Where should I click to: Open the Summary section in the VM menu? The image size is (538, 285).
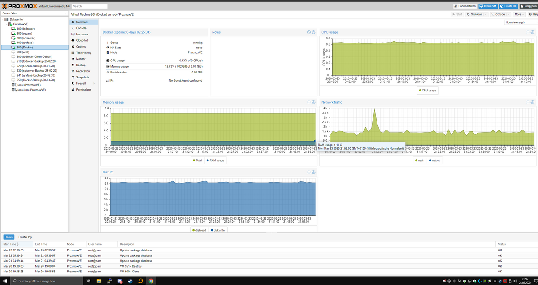[83, 22]
